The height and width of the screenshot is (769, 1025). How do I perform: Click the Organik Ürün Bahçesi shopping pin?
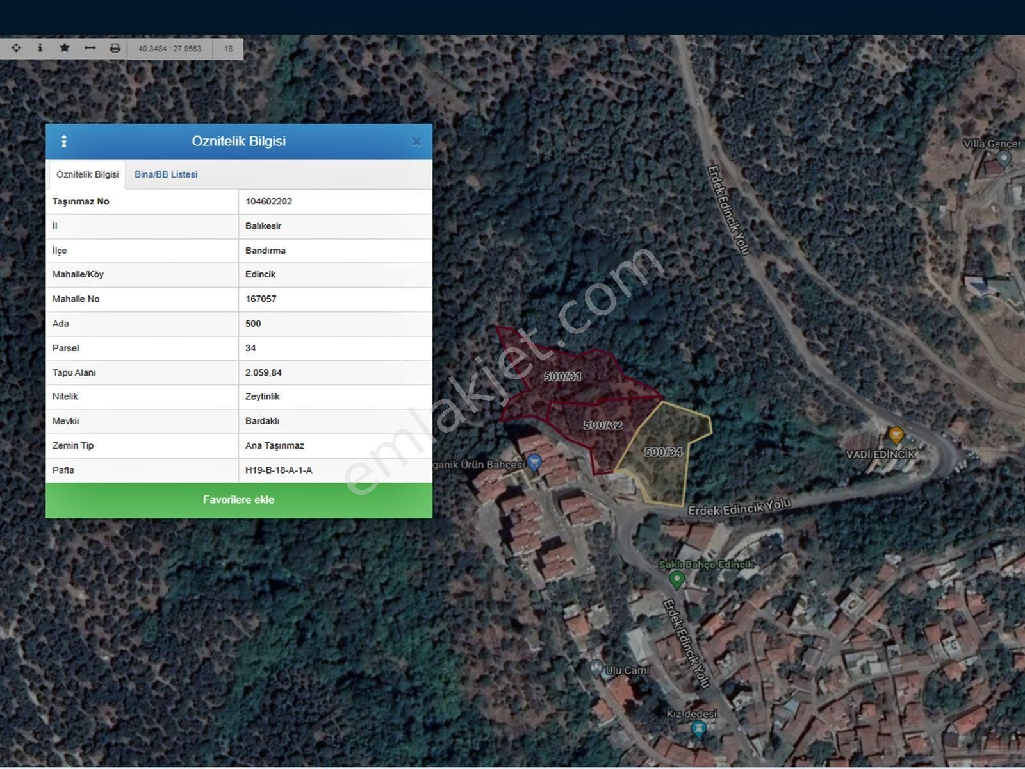[535, 463]
